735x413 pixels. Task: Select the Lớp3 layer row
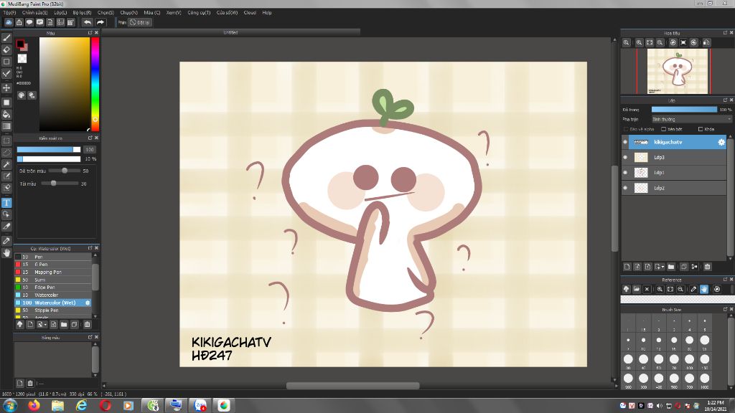(x=674, y=157)
